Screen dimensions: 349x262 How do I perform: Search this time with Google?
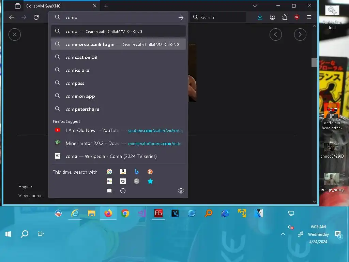coord(109,172)
